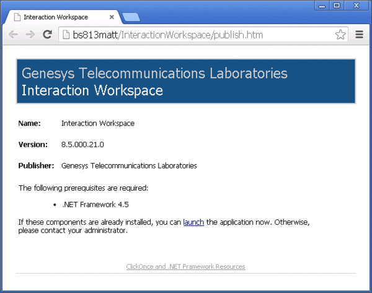Click the launch link to start the application

pos(193,222)
